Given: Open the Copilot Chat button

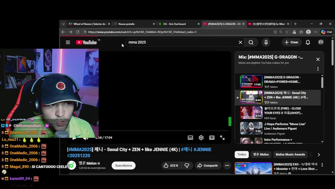Looking at the screenshot, I should coord(327,32).
